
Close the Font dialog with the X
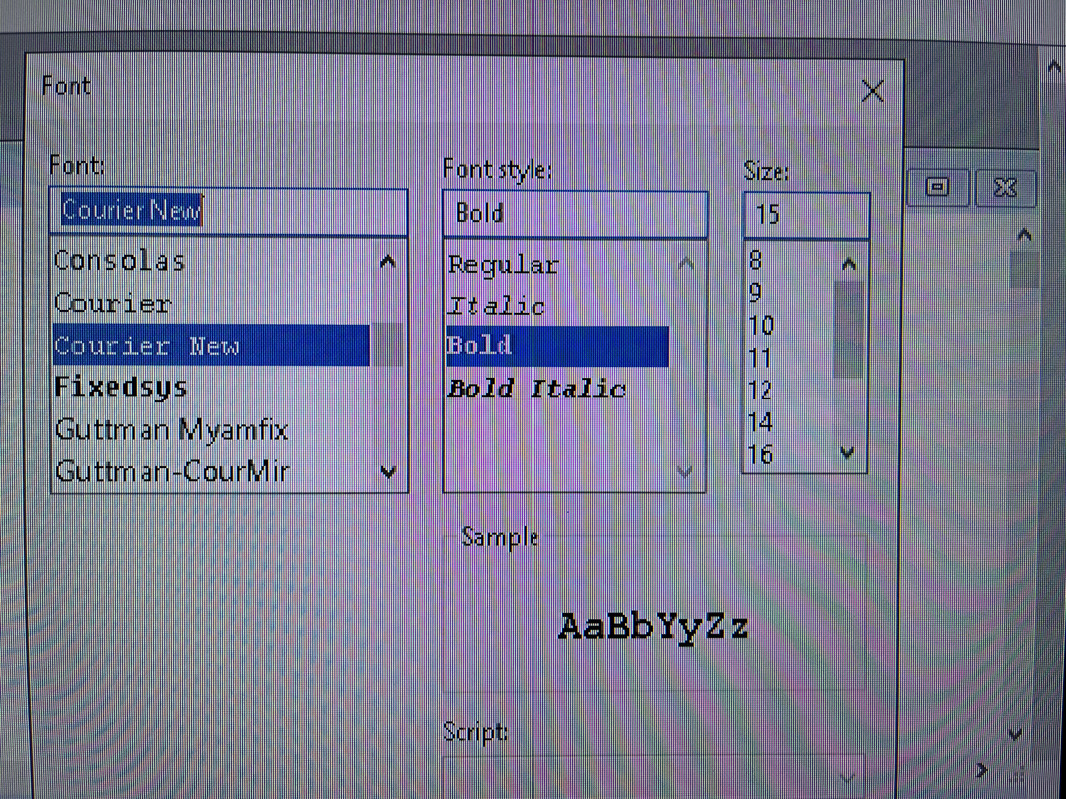click(x=871, y=90)
